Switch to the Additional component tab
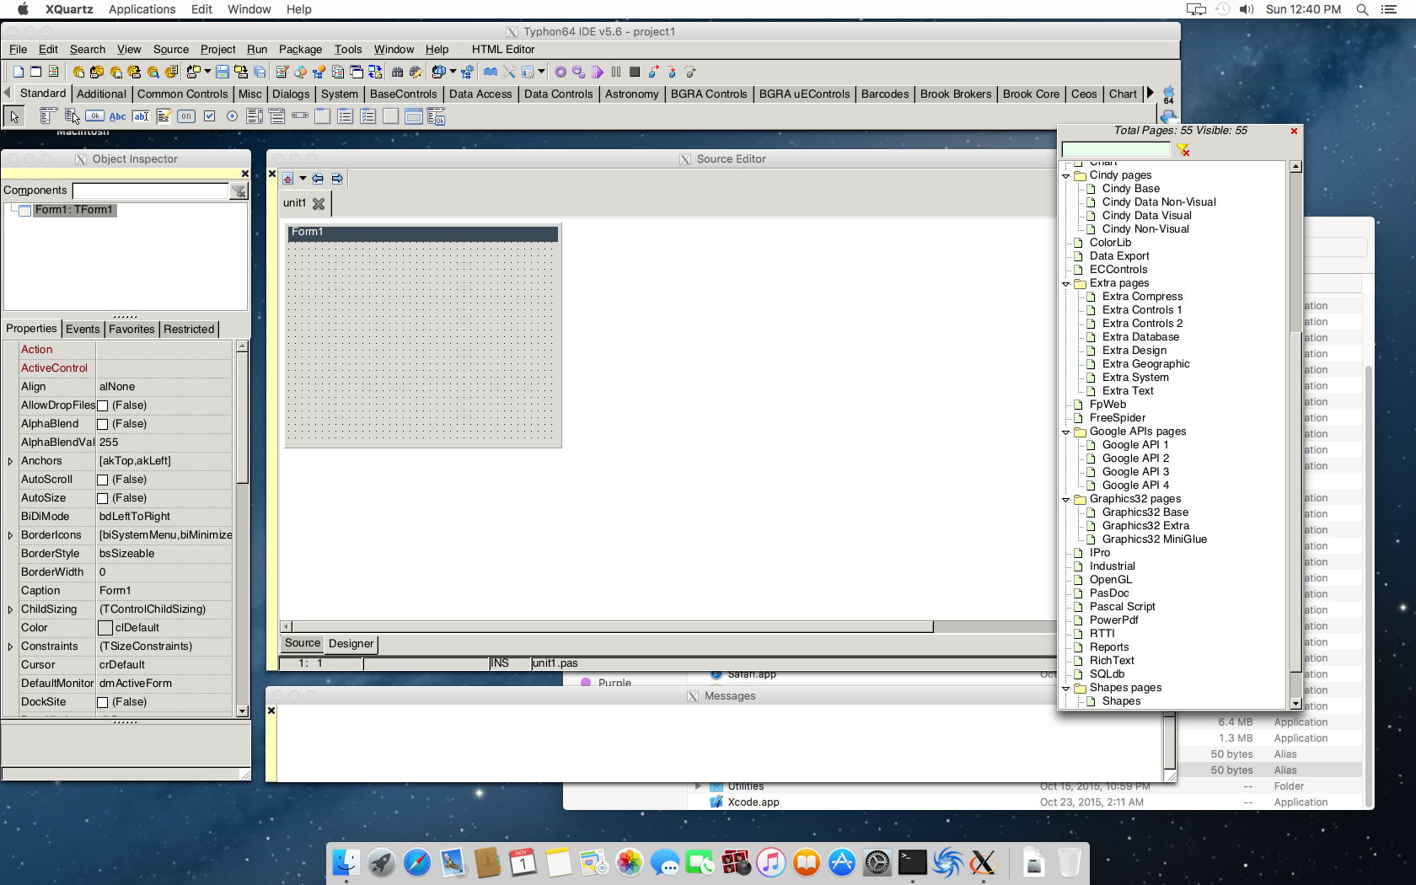Image resolution: width=1416 pixels, height=885 pixels. click(x=101, y=94)
